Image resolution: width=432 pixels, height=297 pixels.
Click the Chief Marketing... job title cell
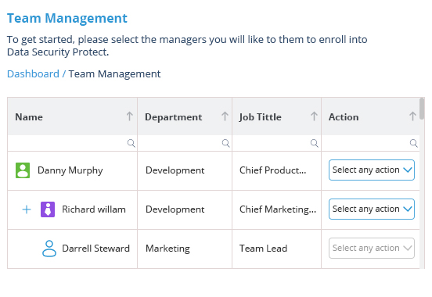276,209
